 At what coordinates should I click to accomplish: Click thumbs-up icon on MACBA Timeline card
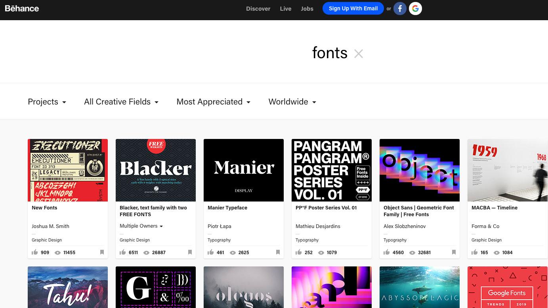click(x=475, y=252)
